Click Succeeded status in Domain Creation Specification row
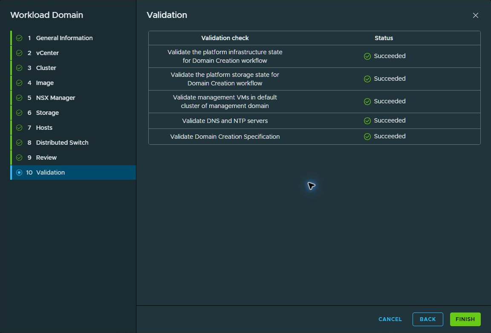The height and width of the screenshot is (333, 491). coord(390,136)
